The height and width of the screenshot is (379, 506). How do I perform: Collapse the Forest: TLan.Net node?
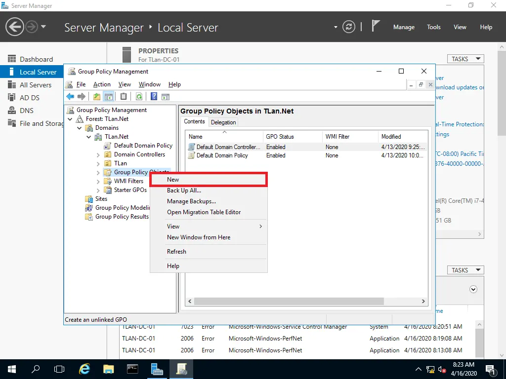(x=70, y=119)
